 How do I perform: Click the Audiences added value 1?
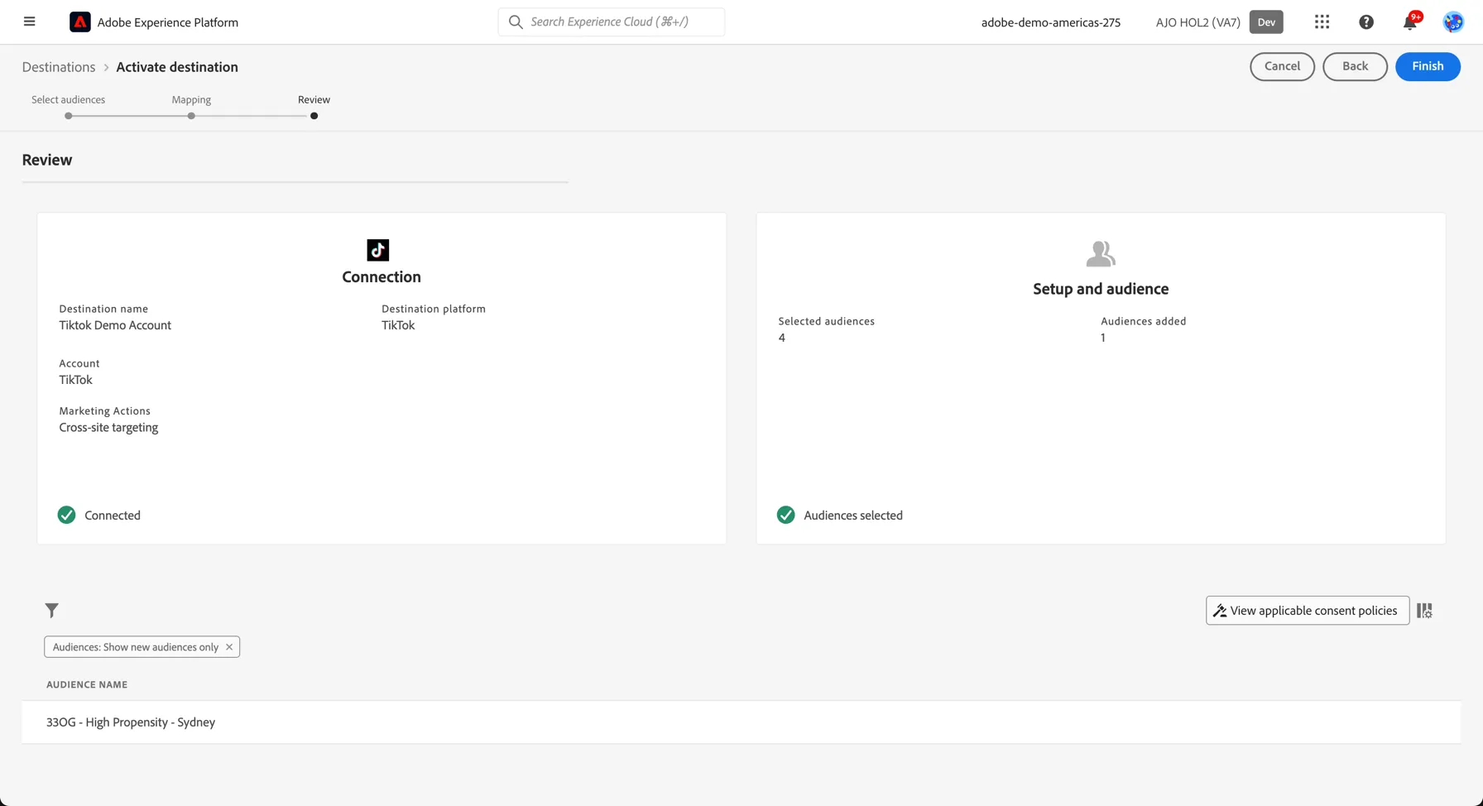click(x=1103, y=338)
